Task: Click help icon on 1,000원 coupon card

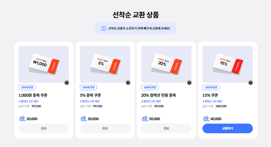Action: coord(67,83)
